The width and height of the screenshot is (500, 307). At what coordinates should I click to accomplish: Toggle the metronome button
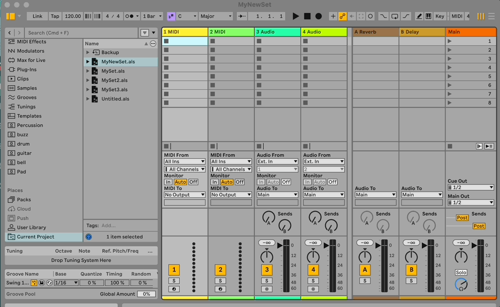129,16
